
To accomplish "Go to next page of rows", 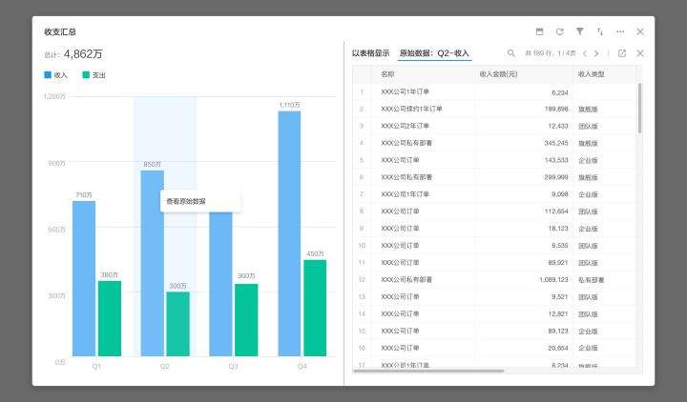I will click(597, 53).
